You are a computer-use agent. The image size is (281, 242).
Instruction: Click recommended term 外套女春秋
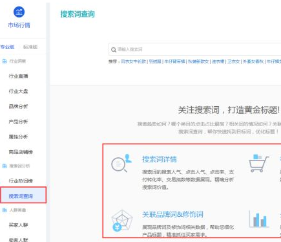tap(253, 61)
